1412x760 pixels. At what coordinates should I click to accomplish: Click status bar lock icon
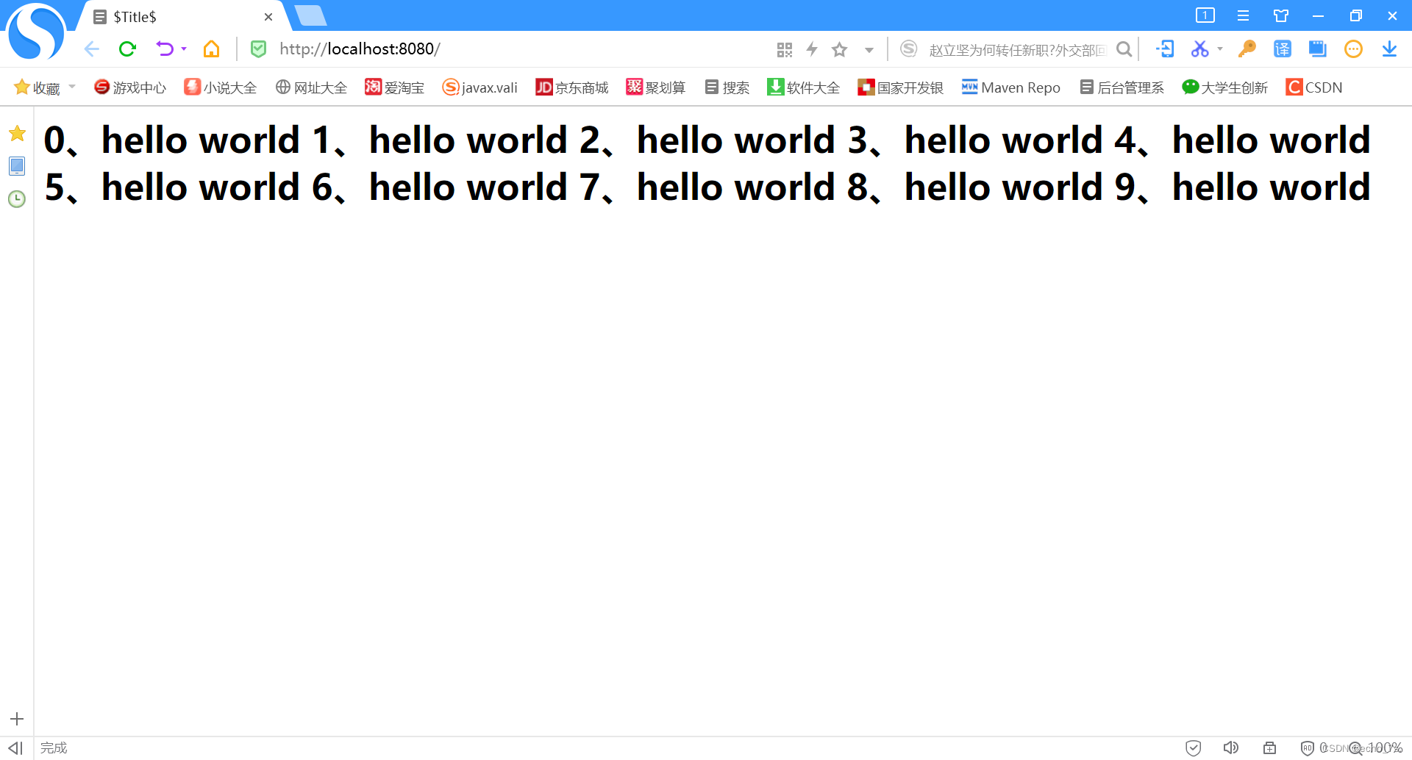click(x=1270, y=748)
